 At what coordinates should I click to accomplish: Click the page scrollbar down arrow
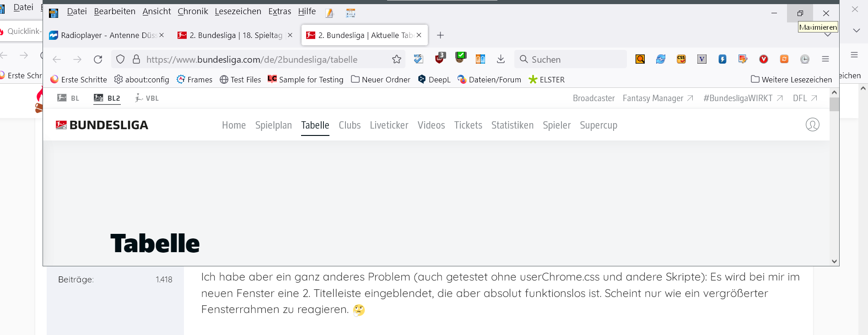(834, 261)
